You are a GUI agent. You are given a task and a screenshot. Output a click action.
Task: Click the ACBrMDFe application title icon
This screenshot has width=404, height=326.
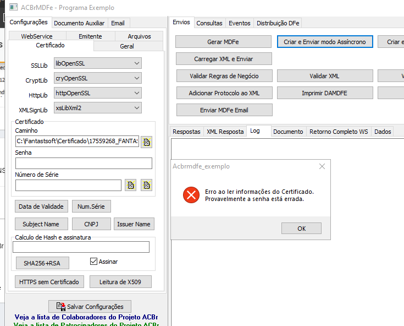click(x=13, y=7)
